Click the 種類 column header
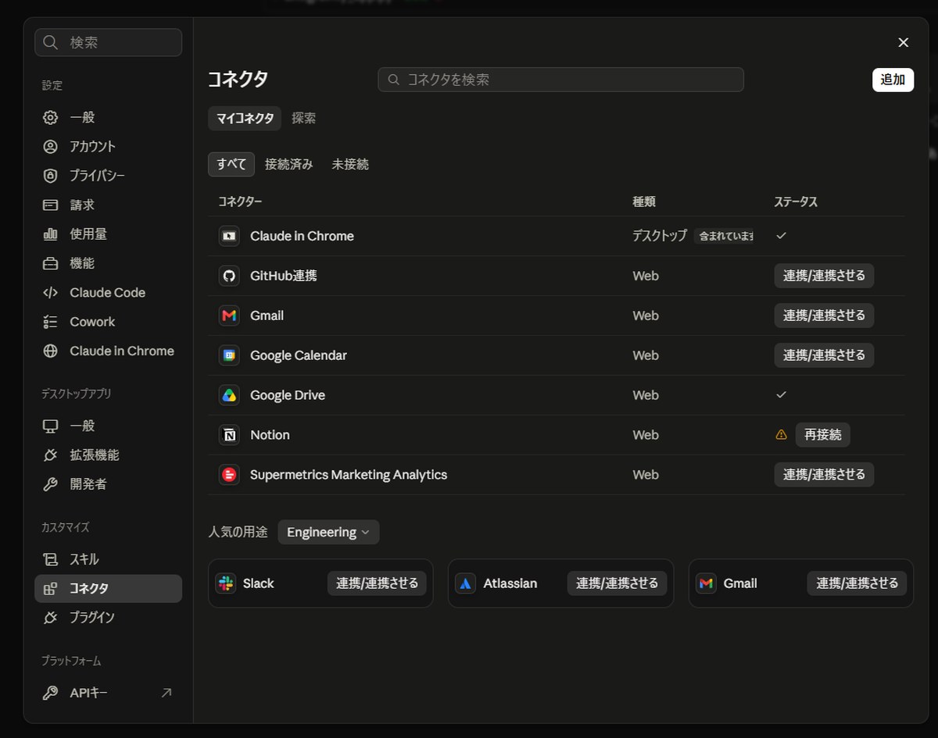The height and width of the screenshot is (738, 938). point(644,202)
